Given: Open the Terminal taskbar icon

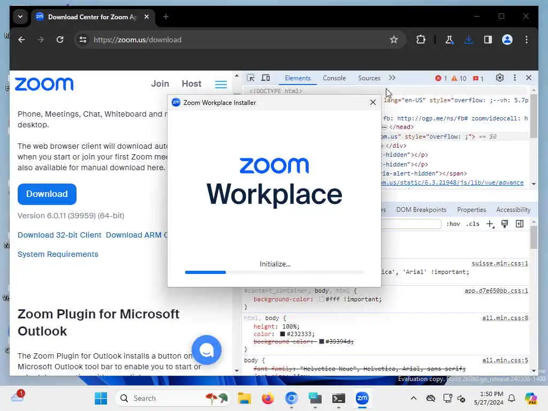Looking at the screenshot, I should coord(338,398).
